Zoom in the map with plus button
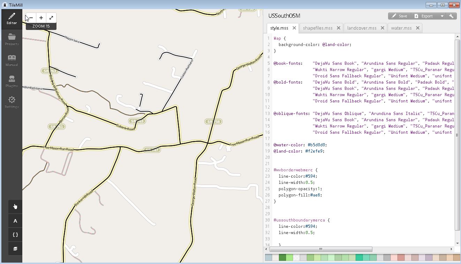 [x=41, y=18]
